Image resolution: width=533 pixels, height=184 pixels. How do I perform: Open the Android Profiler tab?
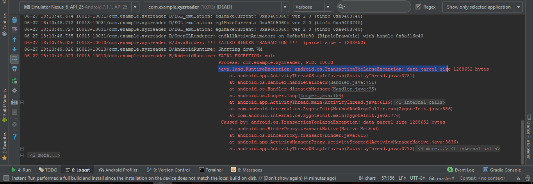pyautogui.click(x=118, y=170)
